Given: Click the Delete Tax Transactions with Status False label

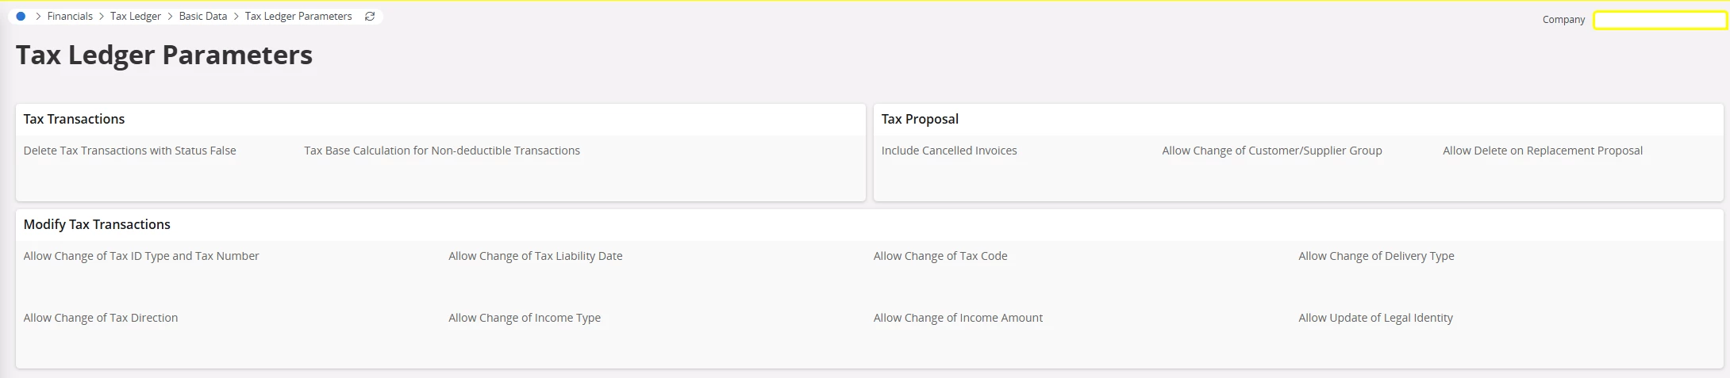Looking at the screenshot, I should (130, 151).
